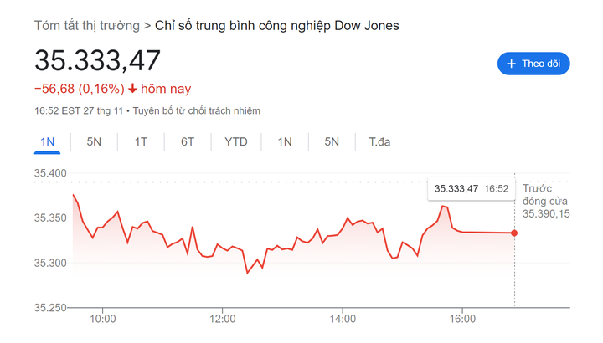Open the Tóm tắt thị trường breadcrumb link
The width and height of the screenshot is (603, 343).
tap(86, 25)
